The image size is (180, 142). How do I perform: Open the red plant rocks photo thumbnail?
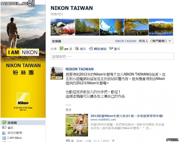coord(62,27)
